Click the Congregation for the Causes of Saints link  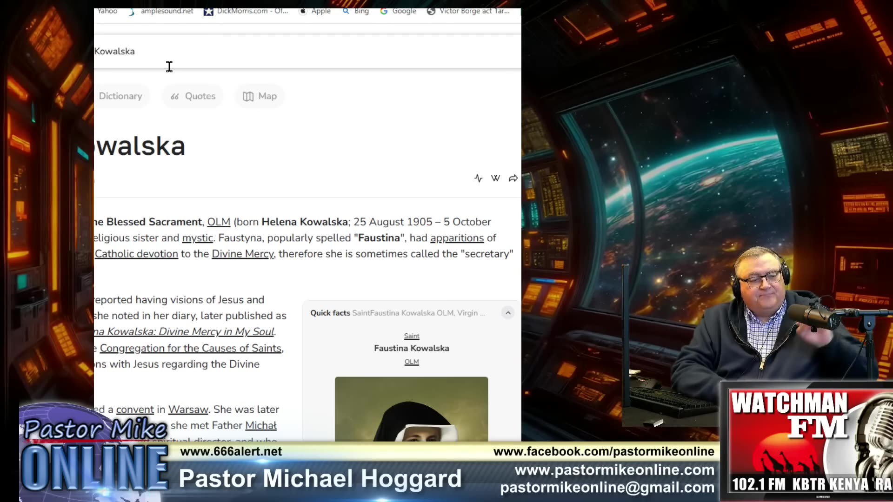pos(191,348)
